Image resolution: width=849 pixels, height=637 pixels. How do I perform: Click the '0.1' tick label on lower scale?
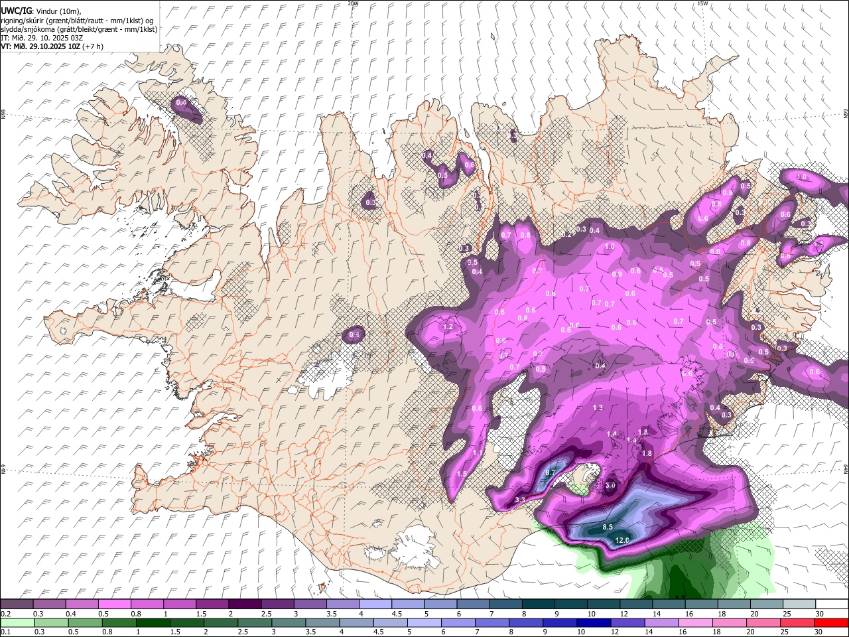[5, 632]
